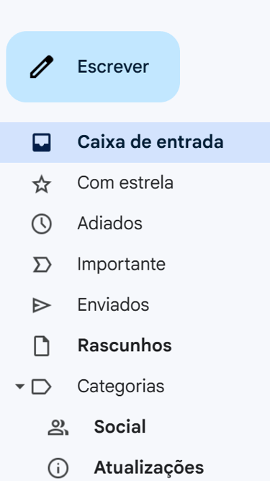The image size is (270, 481).
Task: Click the info icon for Atualizações
Action: pos(58,468)
